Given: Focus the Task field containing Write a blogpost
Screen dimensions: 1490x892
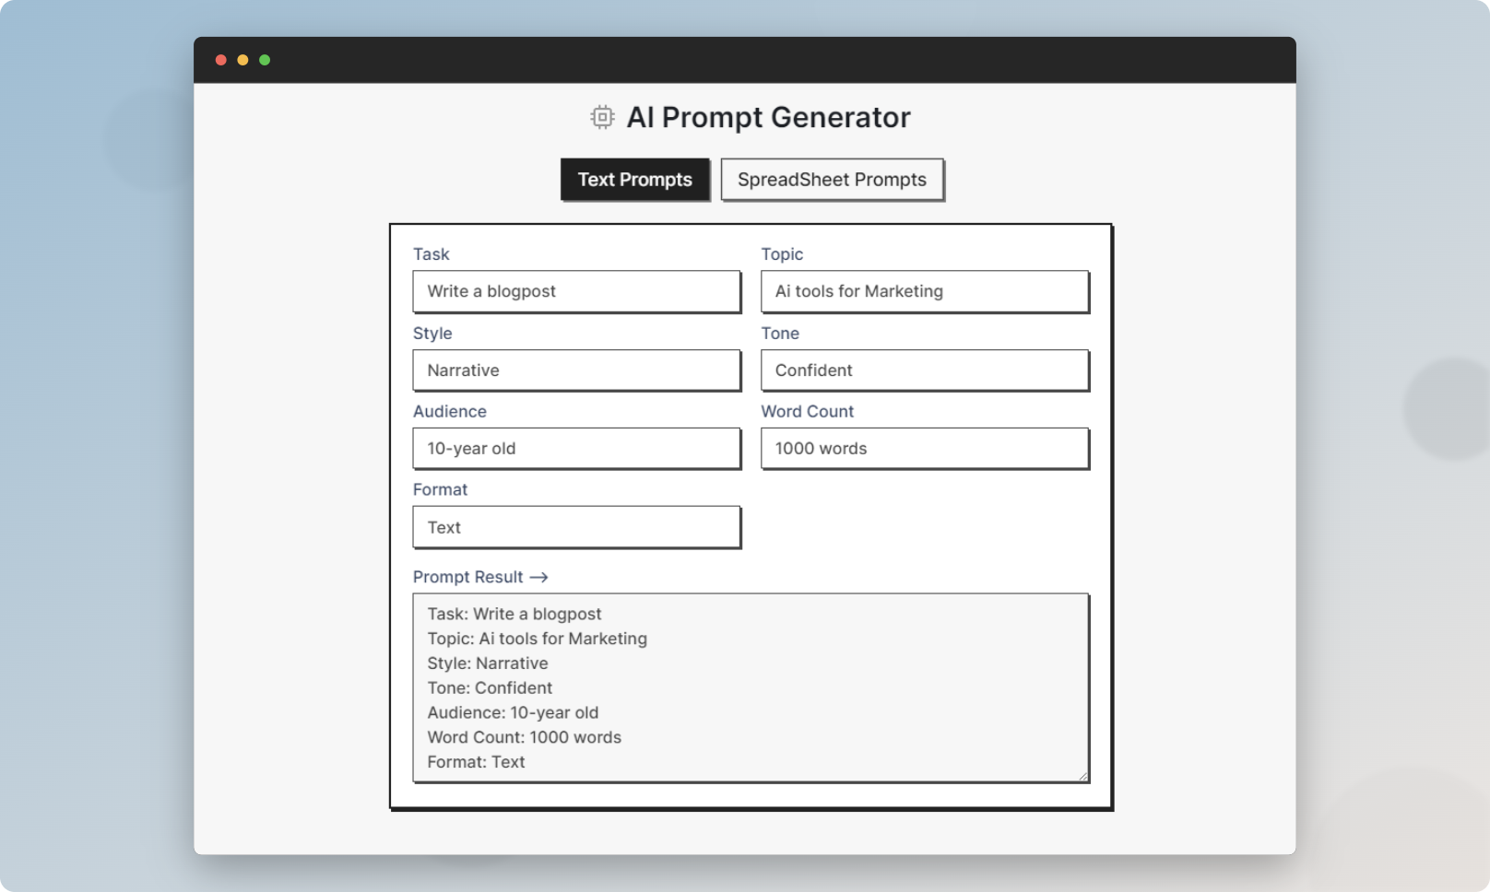Looking at the screenshot, I should (x=577, y=291).
